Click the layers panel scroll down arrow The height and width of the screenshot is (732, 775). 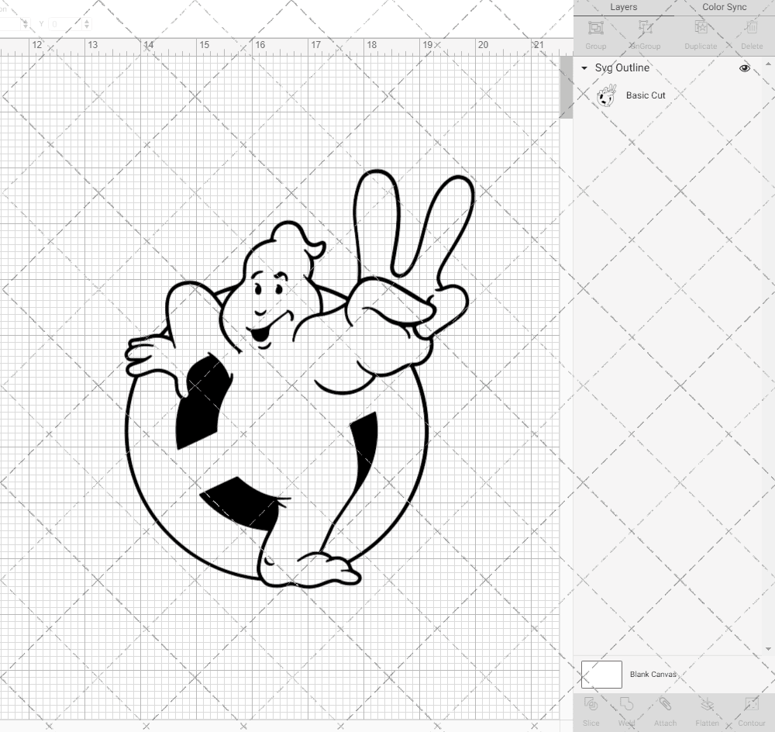[x=767, y=649]
